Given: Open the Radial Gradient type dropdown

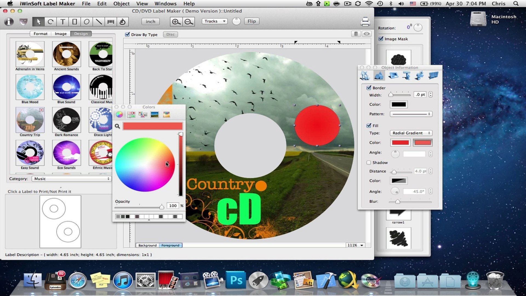Looking at the screenshot, I should (411, 133).
